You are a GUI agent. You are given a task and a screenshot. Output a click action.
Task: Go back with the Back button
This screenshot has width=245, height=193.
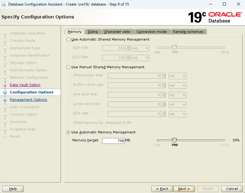[x=162, y=189]
